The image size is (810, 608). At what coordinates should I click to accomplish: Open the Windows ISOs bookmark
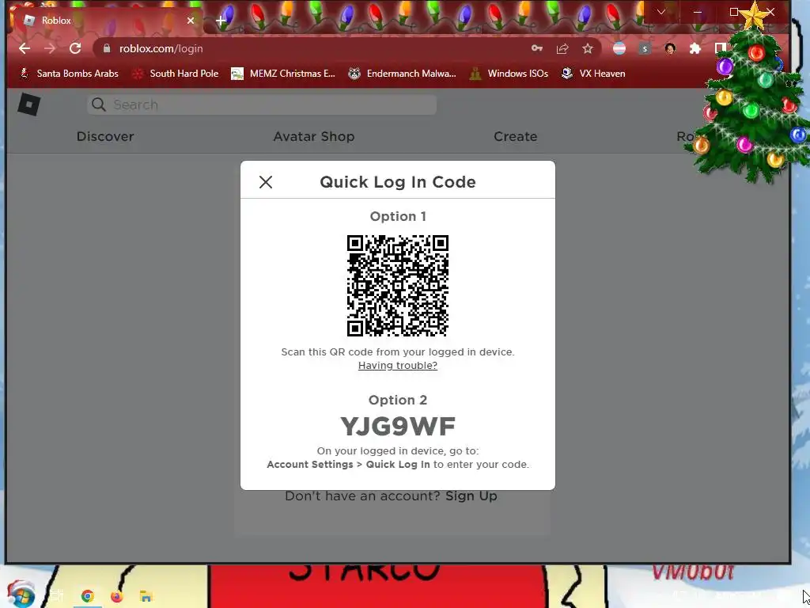click(509, 74)
